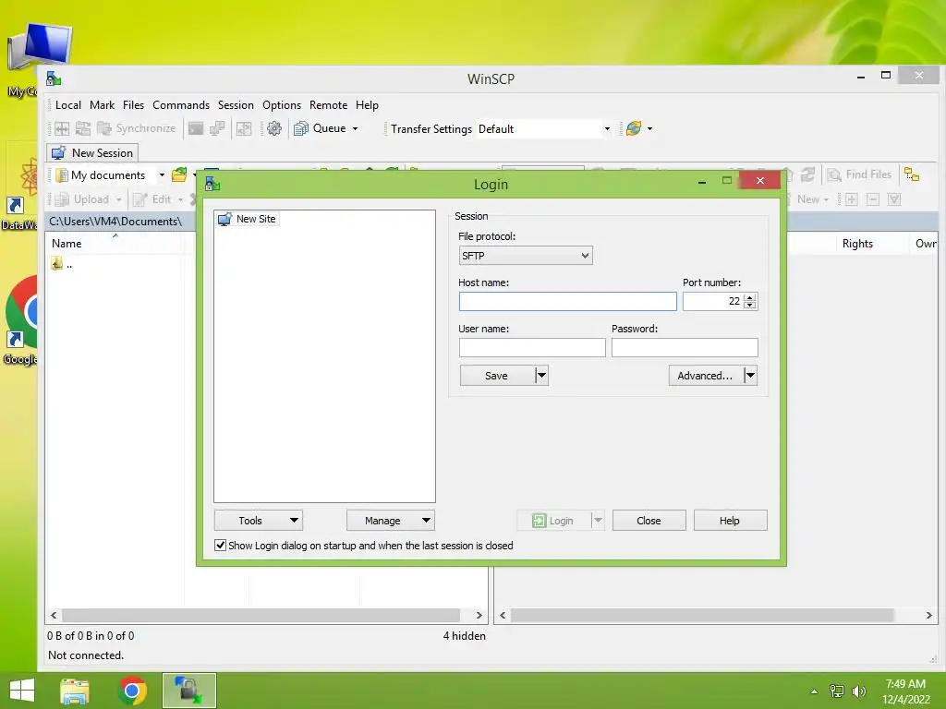Click the plus Select Files icon in remote toolbar
The height and width of the screenshot is (709, 946).
851,199
